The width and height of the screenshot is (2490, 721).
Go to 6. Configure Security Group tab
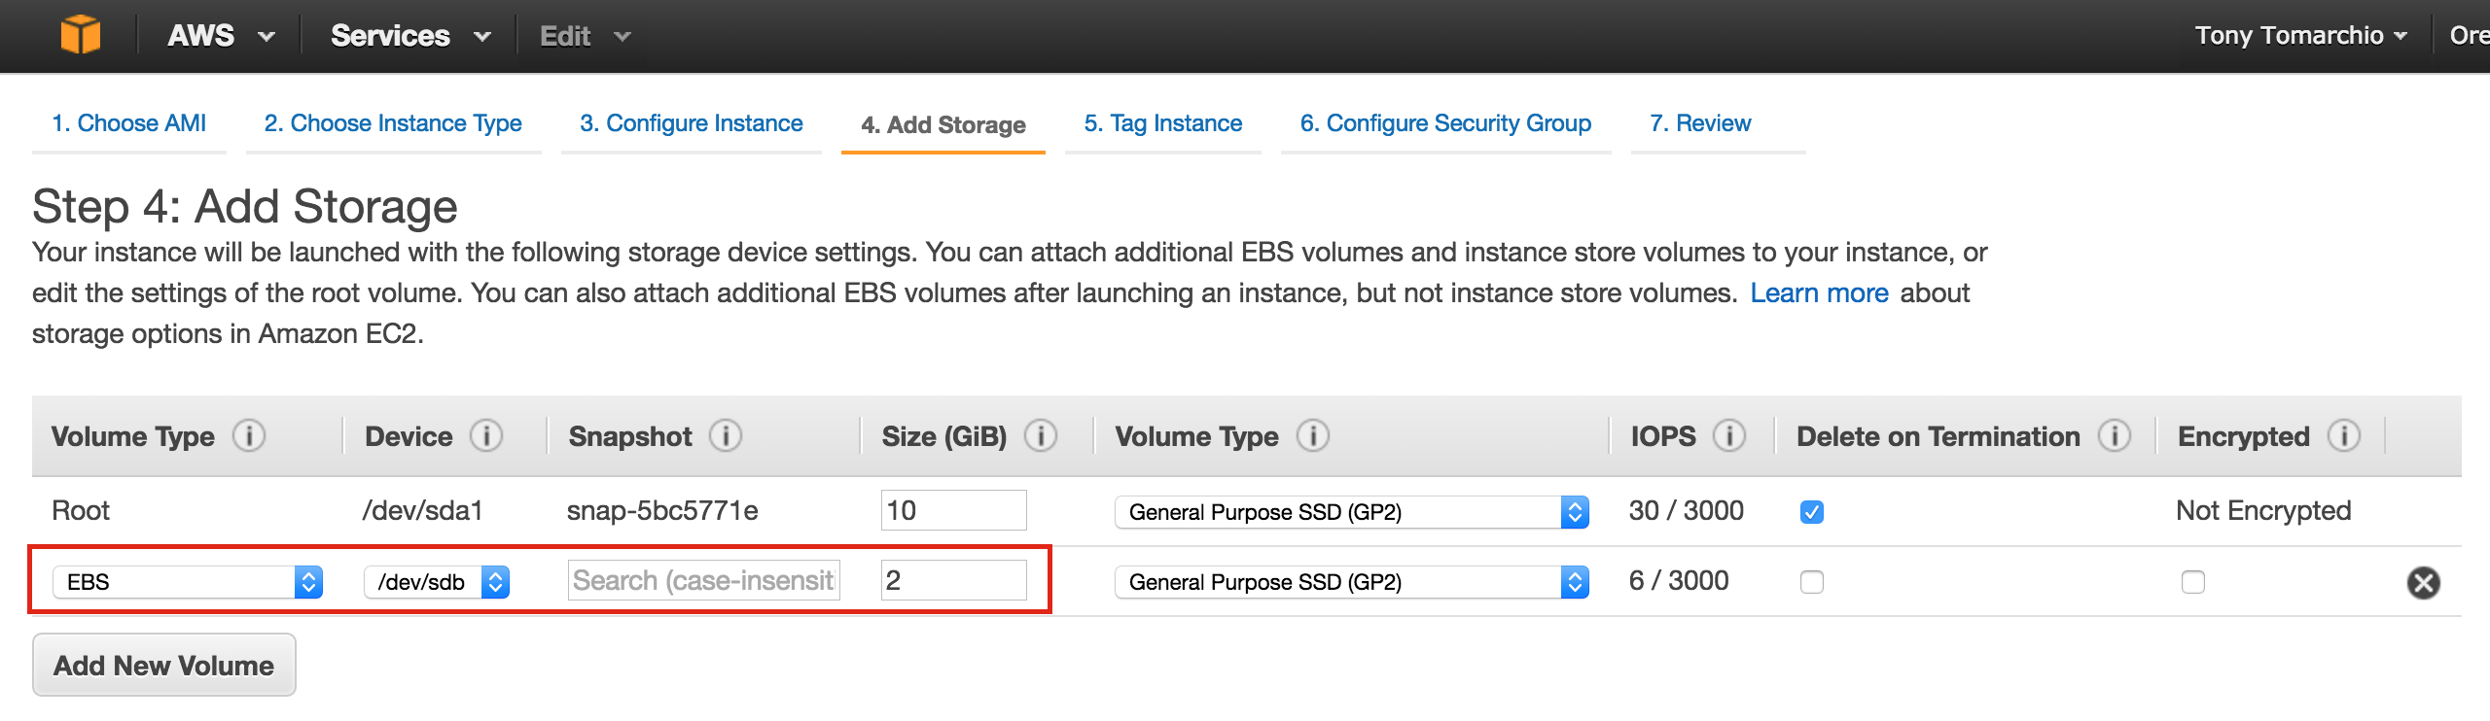click(1445, 123)
